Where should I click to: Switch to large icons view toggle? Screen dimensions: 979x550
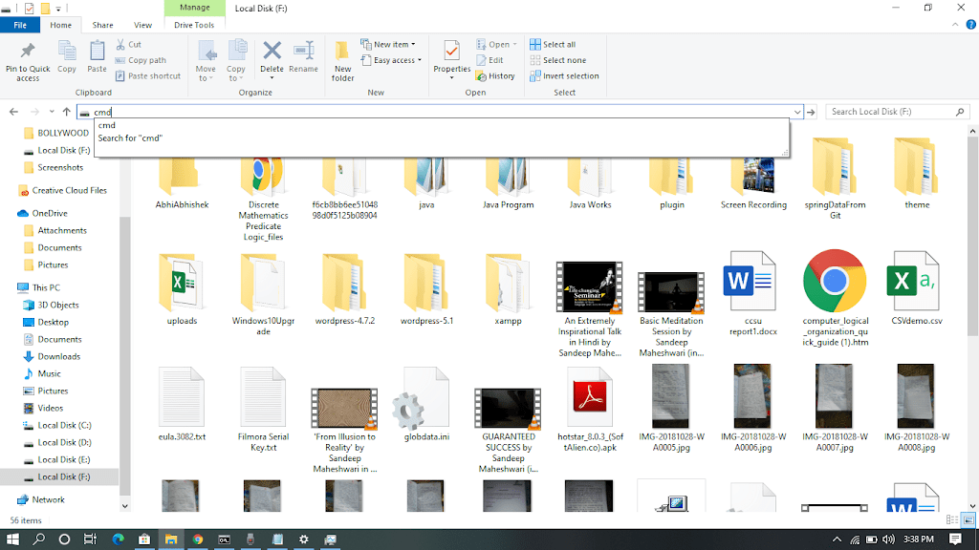968,520
